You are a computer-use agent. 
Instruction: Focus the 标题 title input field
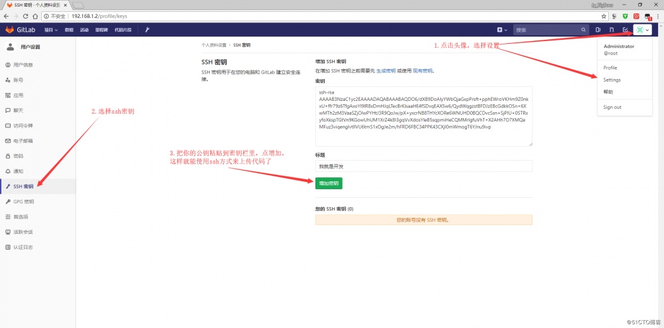tap(424, 167)
